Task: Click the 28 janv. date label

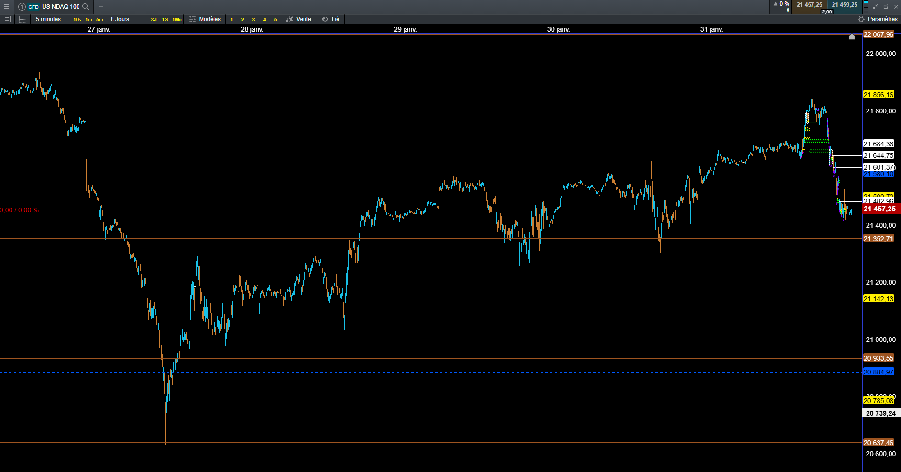Action: coord(252,29)
